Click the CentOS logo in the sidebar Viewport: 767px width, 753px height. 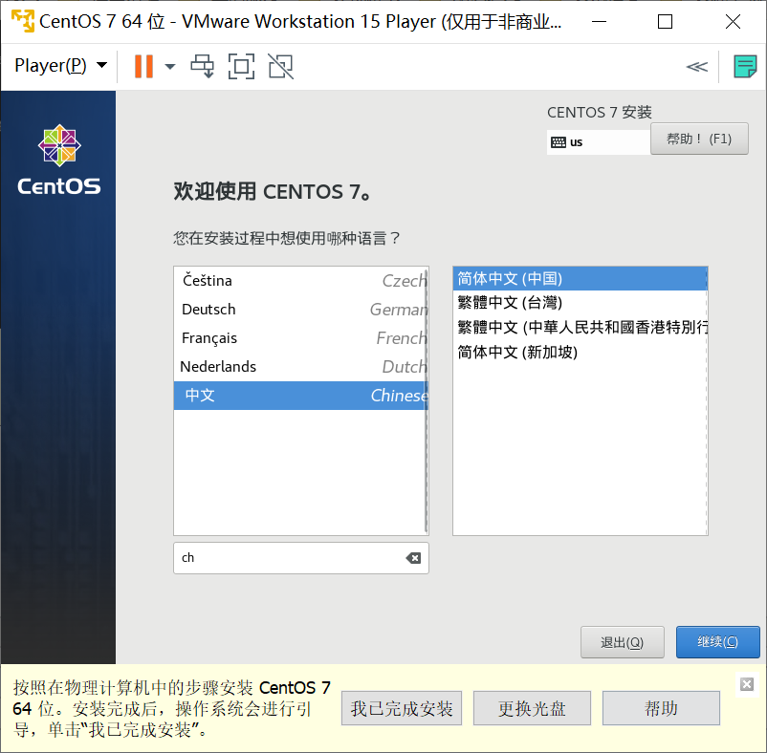click(x=59, y=161)
